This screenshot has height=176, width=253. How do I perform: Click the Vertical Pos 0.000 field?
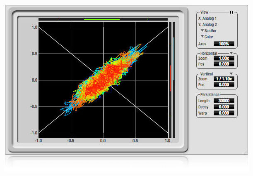(x=224, y=84)
